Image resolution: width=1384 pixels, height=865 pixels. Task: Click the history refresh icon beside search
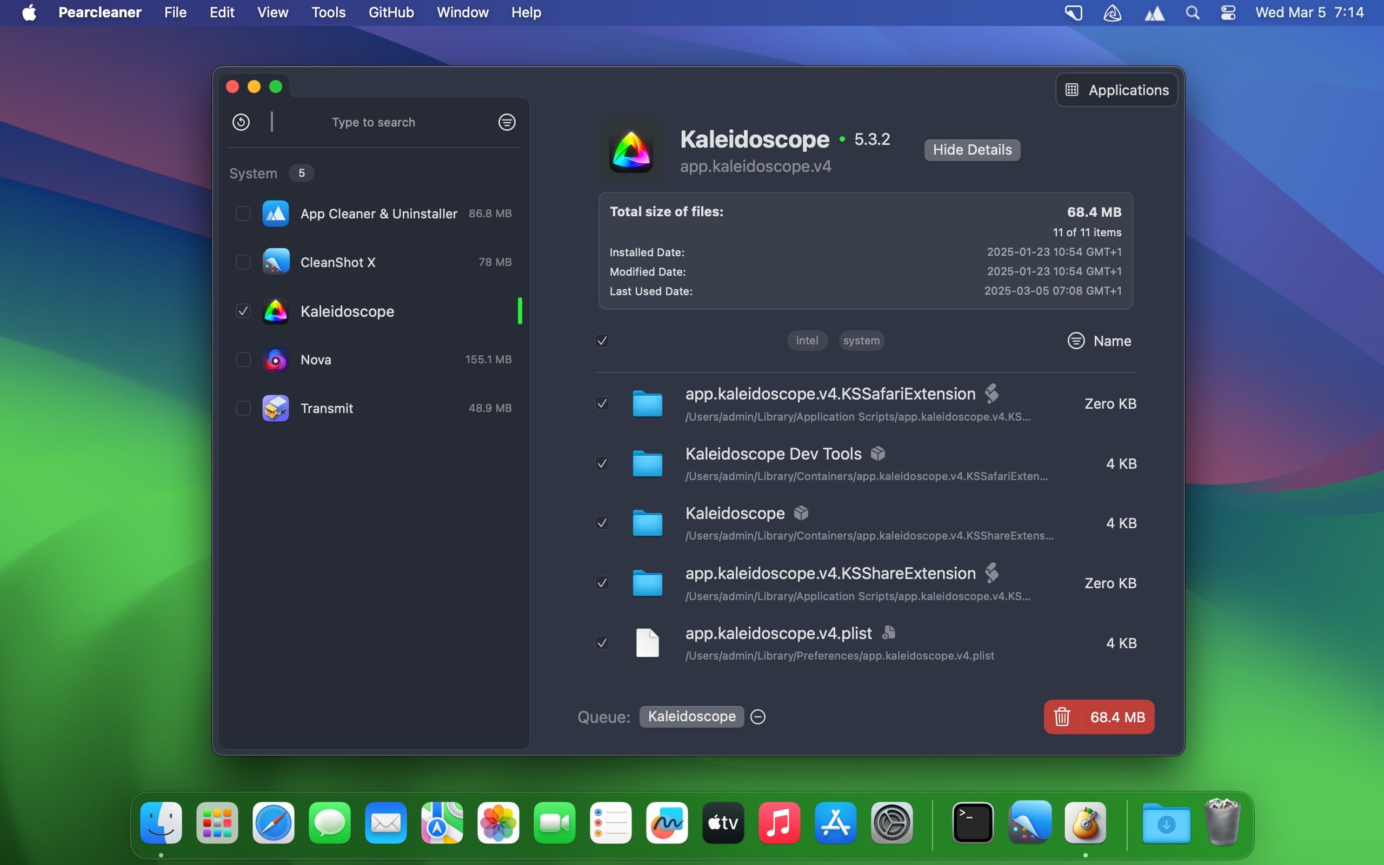tap(241, 122)
